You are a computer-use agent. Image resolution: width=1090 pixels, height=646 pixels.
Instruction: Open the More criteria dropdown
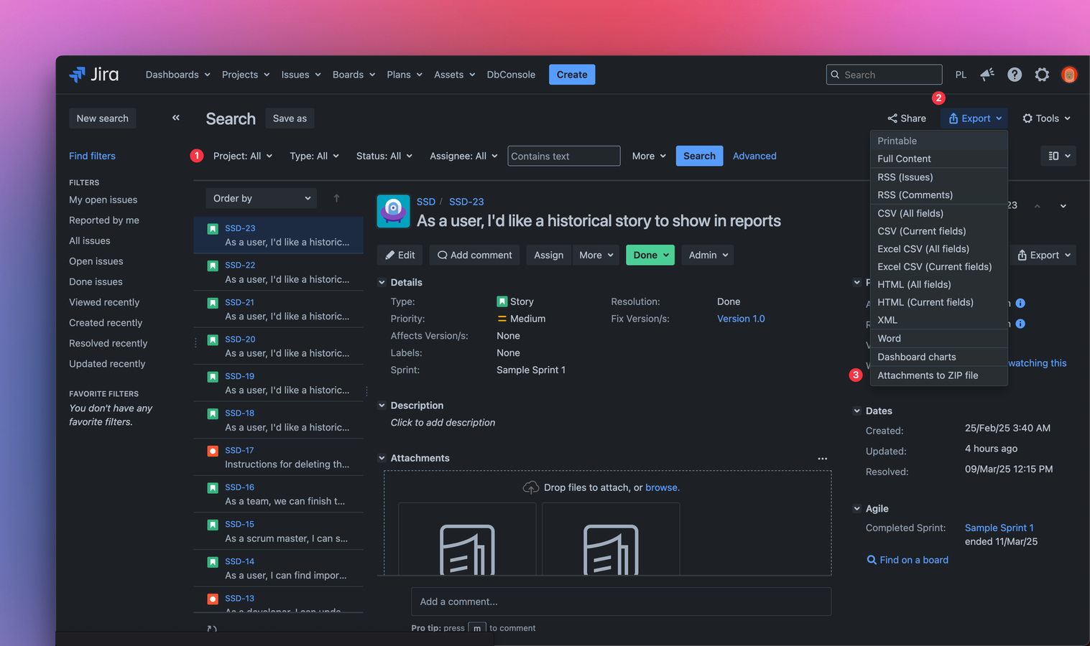click(x=649, y=156)
